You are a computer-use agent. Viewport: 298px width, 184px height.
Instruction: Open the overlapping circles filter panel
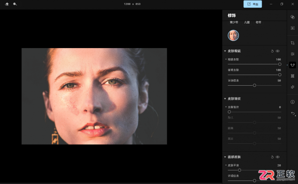click(292, 17)
